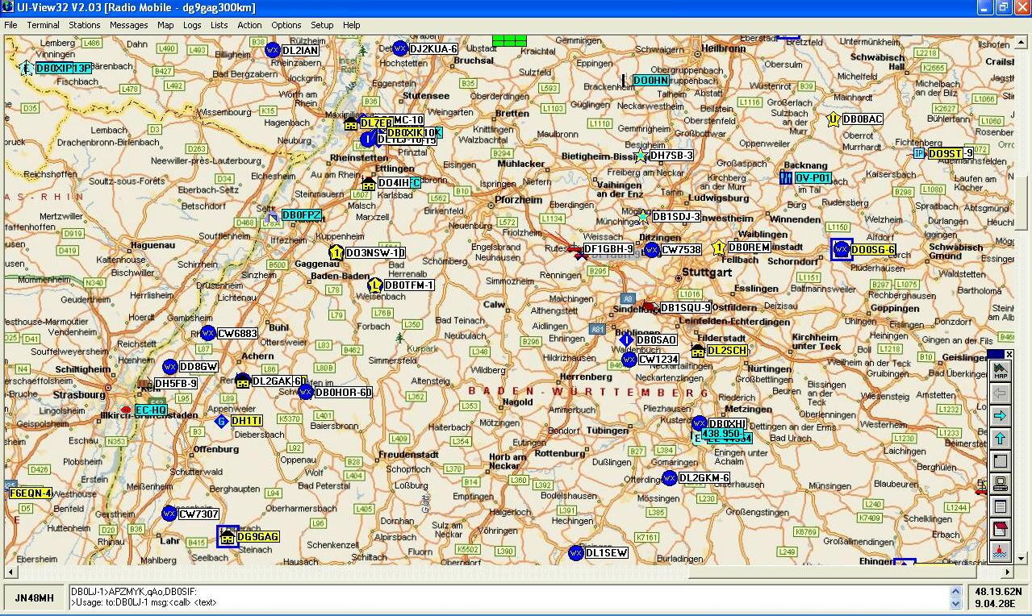The height and width of the screenshot is (616, 1032).
Task: Click the WX icon of DB0HOR-60
Action: [305, 393]
